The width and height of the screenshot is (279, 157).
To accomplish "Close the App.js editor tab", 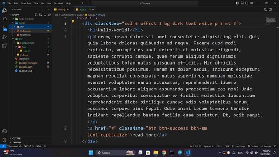I will coord(93,10).
